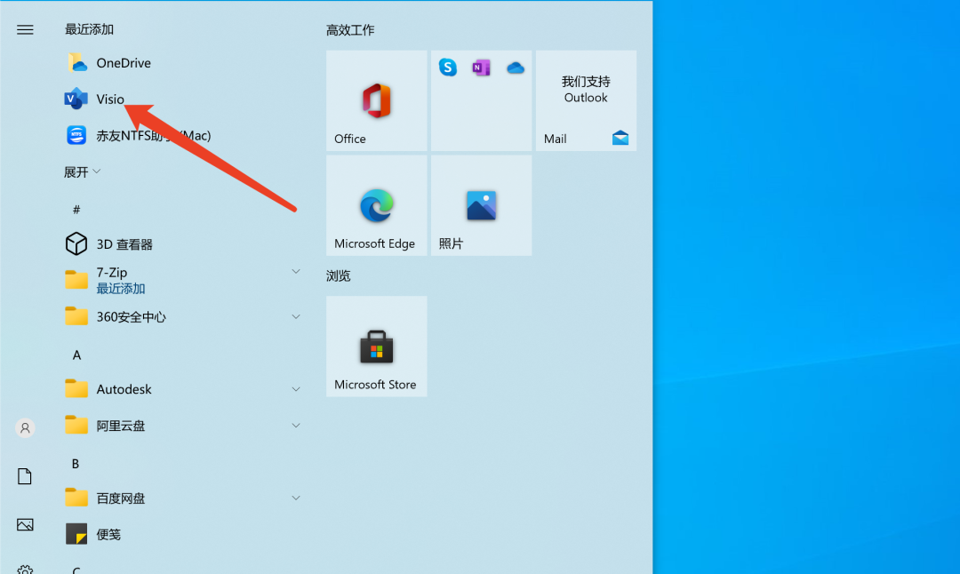Open 便笺 sticky notes app
This screenshot has height=574, width=960.
point(108,535)
